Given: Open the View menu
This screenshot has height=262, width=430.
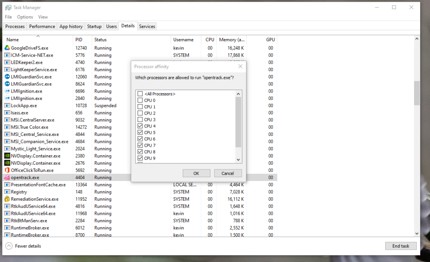Looking at the screenshot, I should pyautogui.click(x=43, y=17).
